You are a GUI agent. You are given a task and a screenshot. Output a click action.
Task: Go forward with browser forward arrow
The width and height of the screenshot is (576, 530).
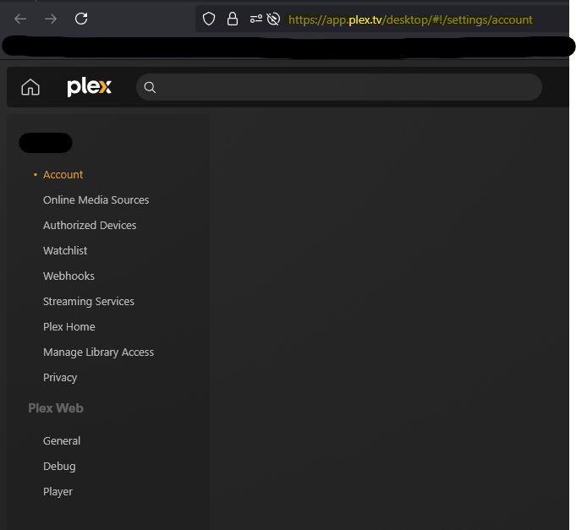pos(51,19)
